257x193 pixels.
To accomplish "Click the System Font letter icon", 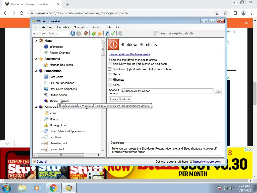I will point(46,149).
